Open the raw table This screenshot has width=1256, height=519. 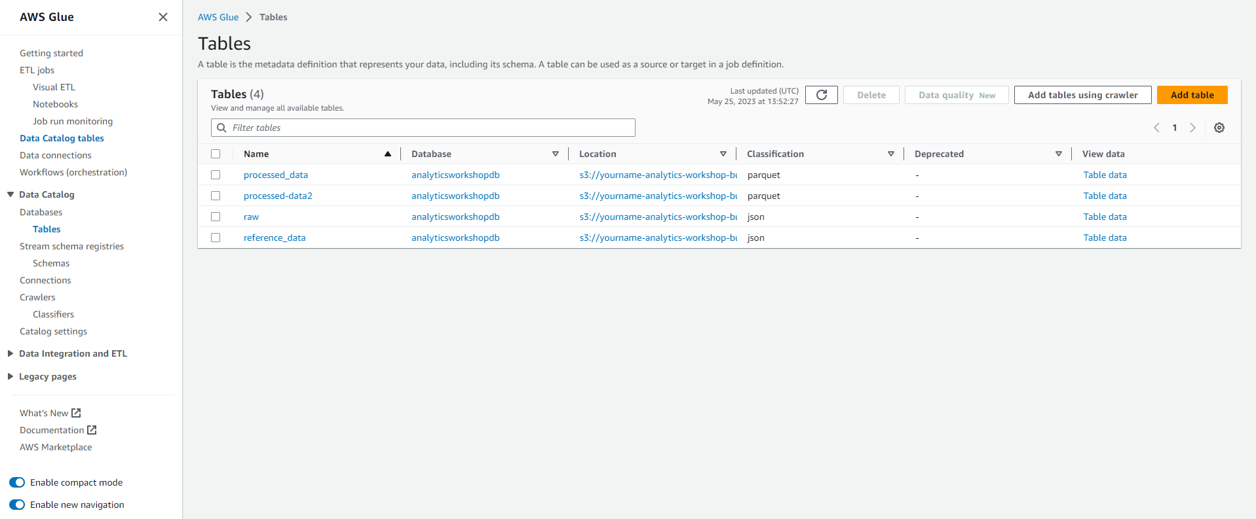coord(251,217)
